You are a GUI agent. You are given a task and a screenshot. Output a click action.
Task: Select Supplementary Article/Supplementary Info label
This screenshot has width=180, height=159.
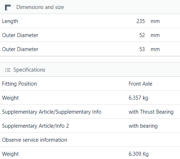(x=52, y=112)
